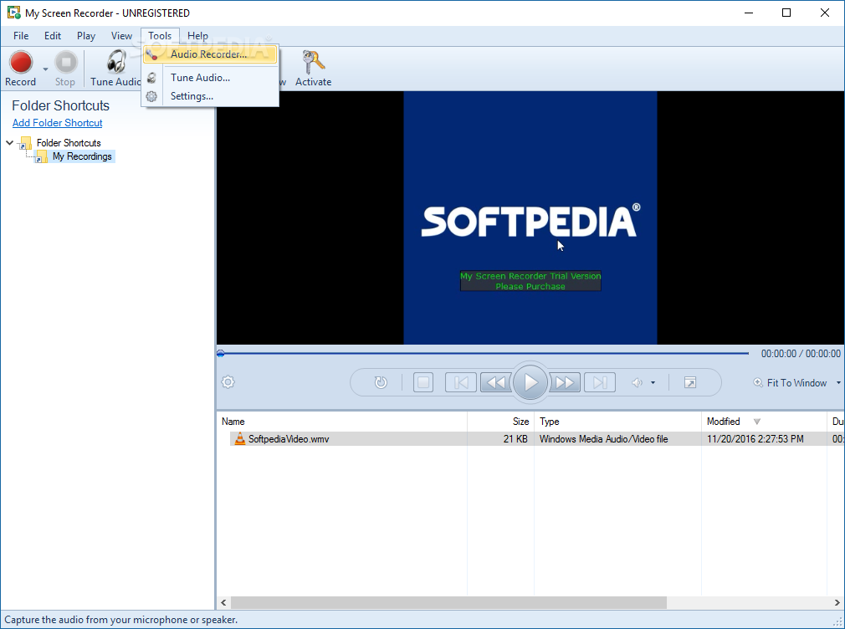Select the SoftpediaVideo.wmv file
Viewport: 845px width, 629px height.
pos(289,439)
